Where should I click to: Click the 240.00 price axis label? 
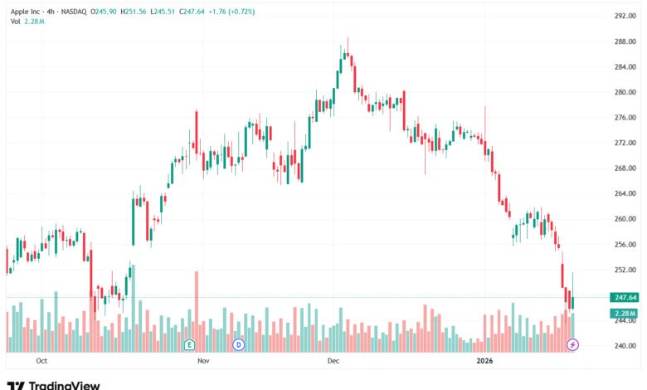[x=625, y=346]
